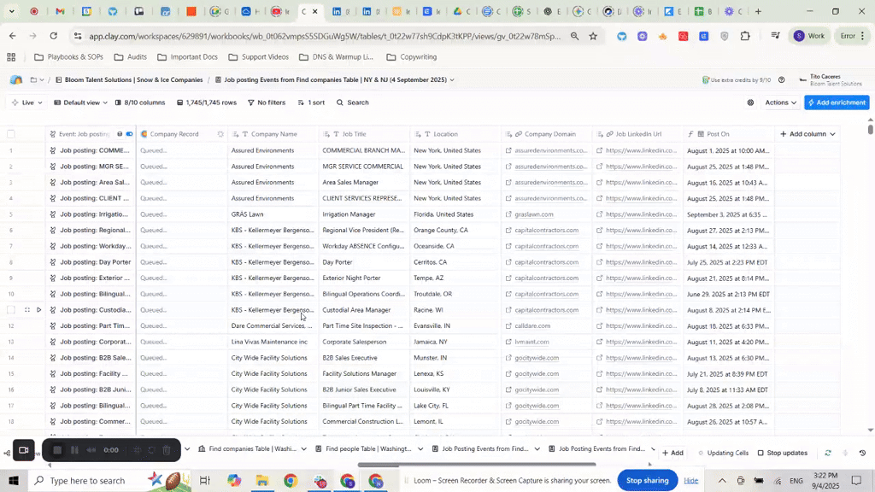Click the Clay home logo icon
Image resolution: width=875 pixels, height=492 pixels.
point(16,79)
